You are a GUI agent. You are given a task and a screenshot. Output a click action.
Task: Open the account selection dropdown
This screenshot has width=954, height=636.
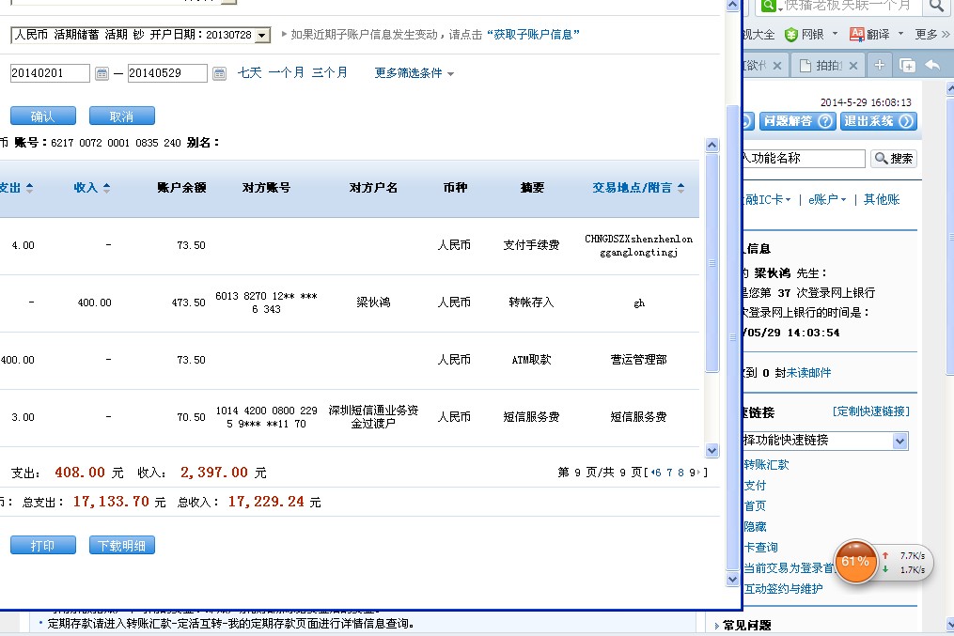pyautogui.click(x=262, y=35)
